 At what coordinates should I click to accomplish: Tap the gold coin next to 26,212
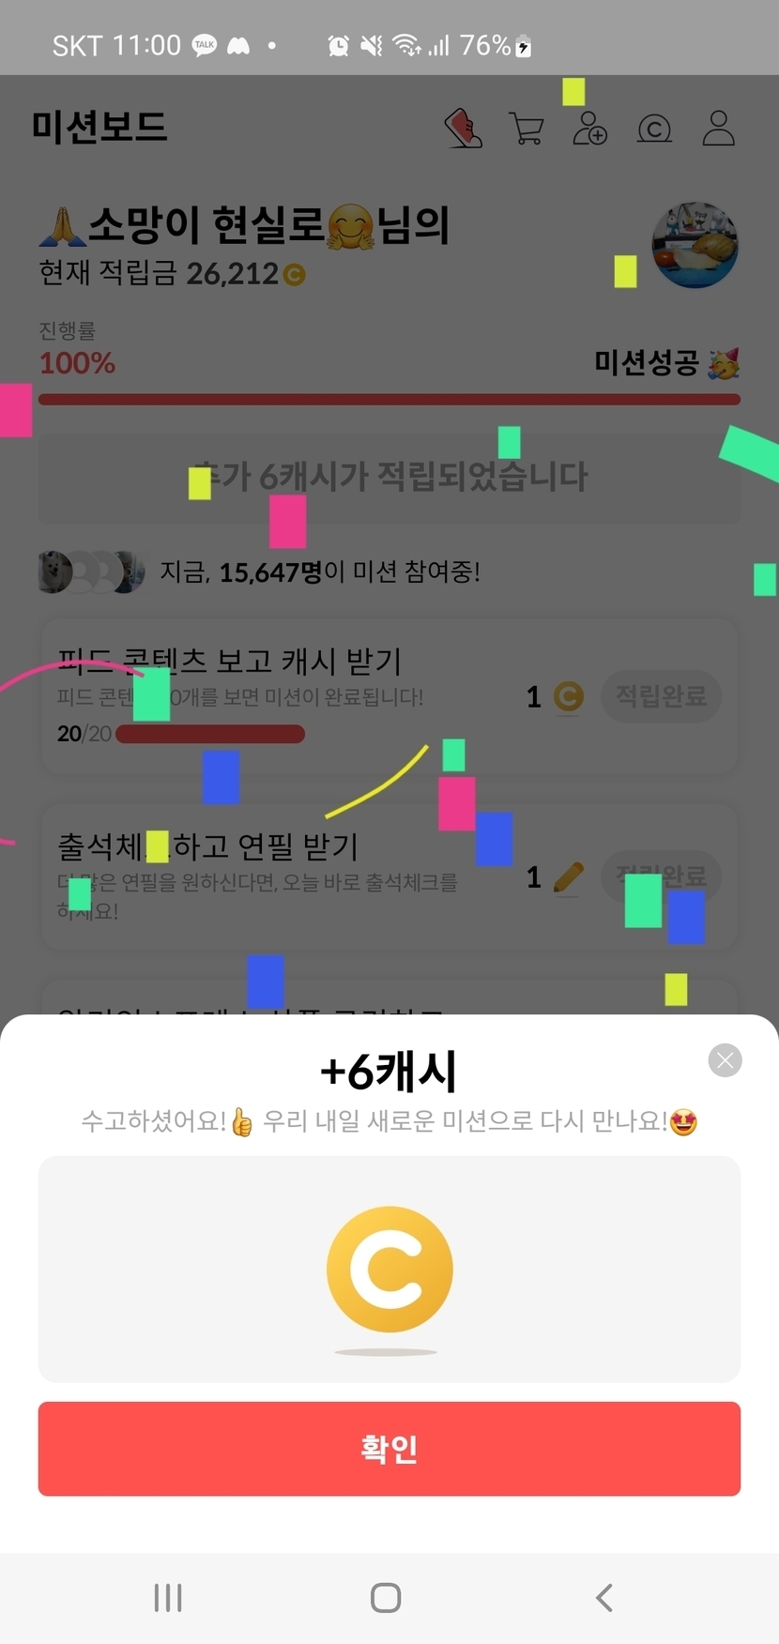(294, 275)
